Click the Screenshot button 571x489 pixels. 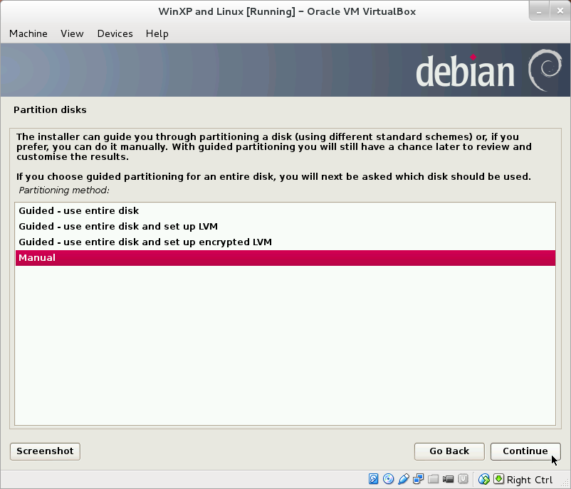tap(44, 451)
